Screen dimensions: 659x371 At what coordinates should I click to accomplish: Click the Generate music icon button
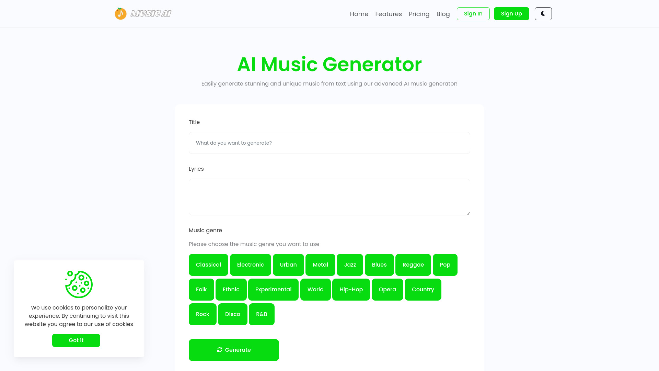[220, 350]
